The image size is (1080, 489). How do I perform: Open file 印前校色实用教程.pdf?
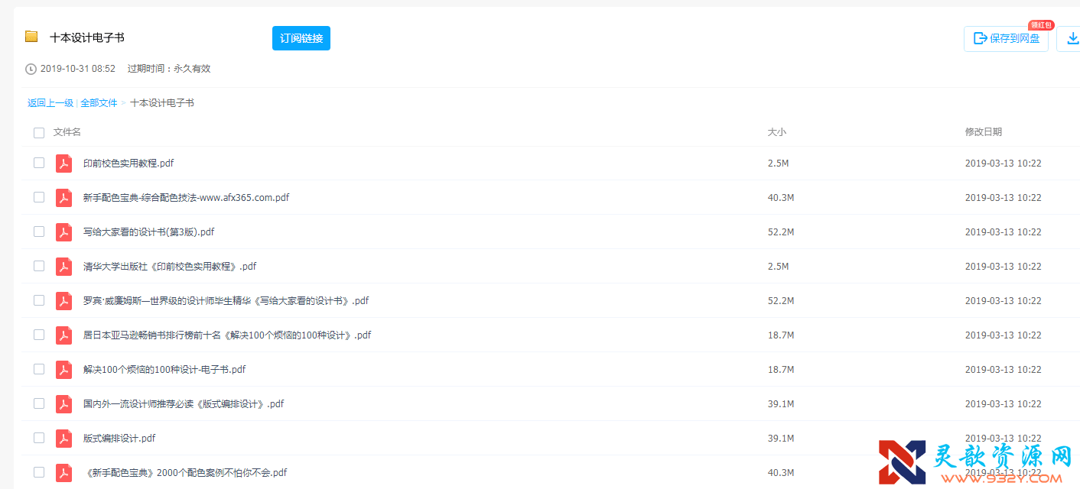pyautogui.click(x=128, y=164)
